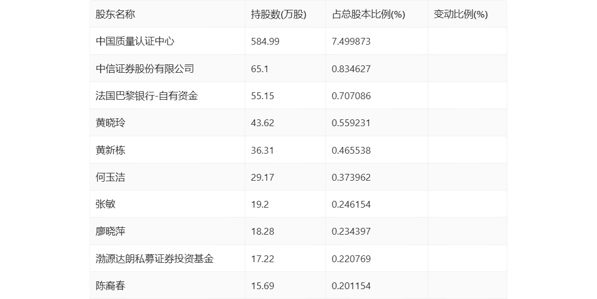This screenshot has width=597, height=299.
Task: Click the value 18.28
Action: pos(262,232)
